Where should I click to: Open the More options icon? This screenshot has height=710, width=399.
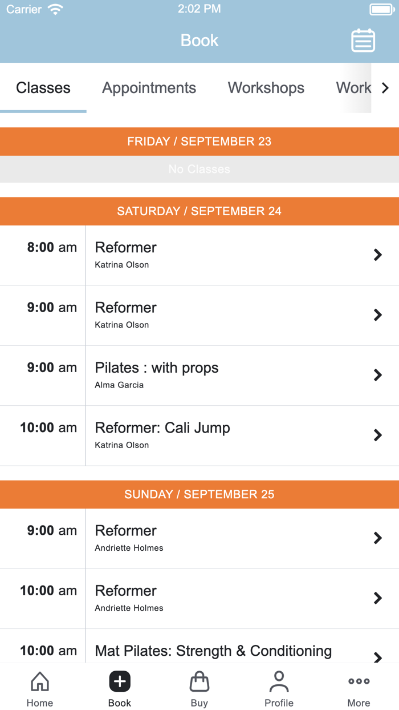pyautogui.click(x=359, y=681)
